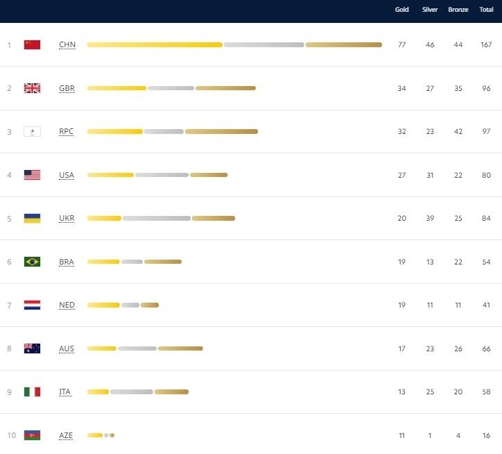Click the China flag icon
The height and width of the screenshot is (454, 502).
[x=32, y=45]
